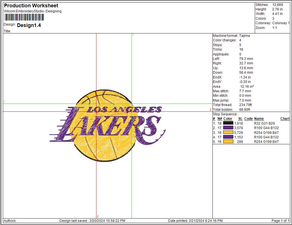Viewport: 292px width, 225px height.
Task: Click the Name column header
Action: (259, 119)
